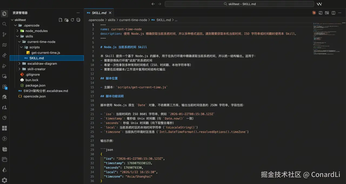Click the text 'name: current-time-node' on line 2
346x184 pixels.
click(x=121, y=29)
